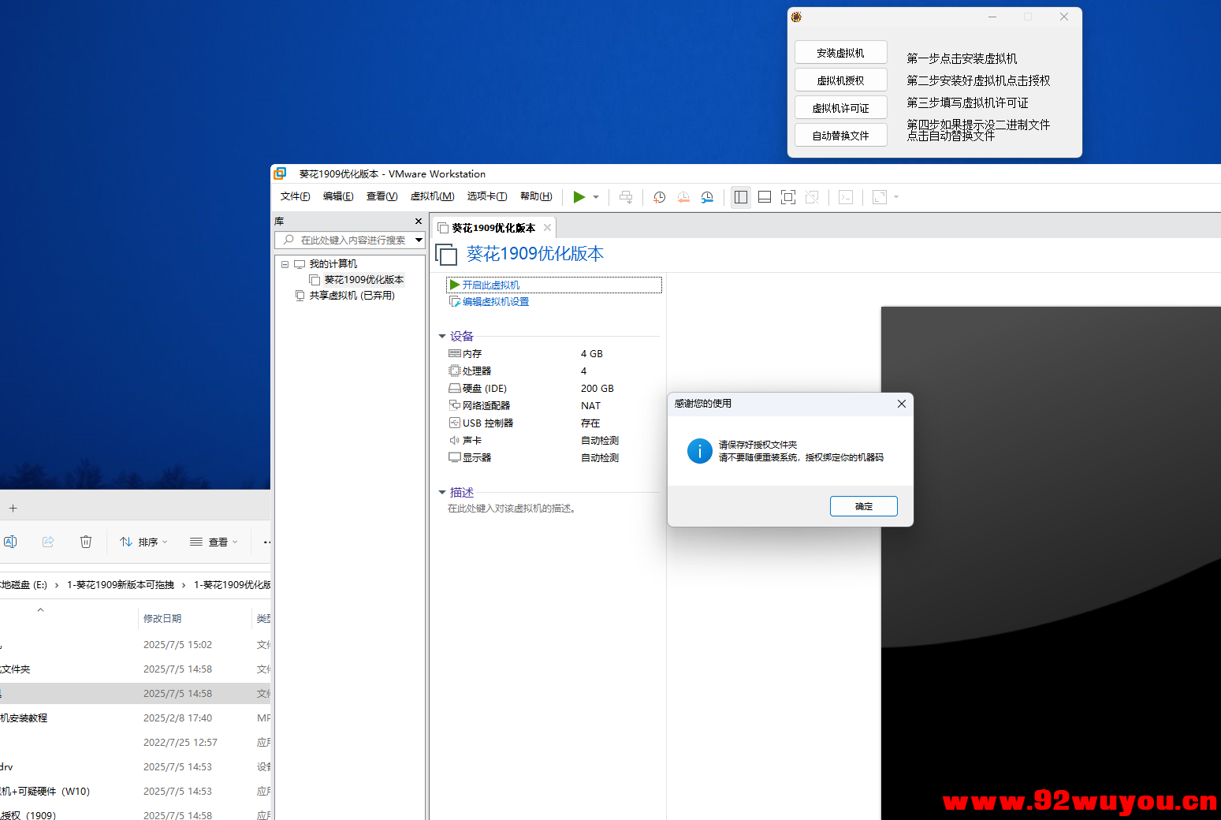Enter full screen mode icon
1221x820 pixels.
[x=787, y=196]
